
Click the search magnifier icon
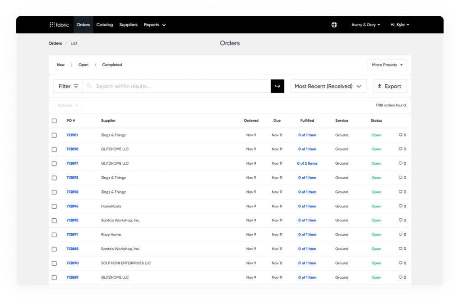(x=89, y=86)
